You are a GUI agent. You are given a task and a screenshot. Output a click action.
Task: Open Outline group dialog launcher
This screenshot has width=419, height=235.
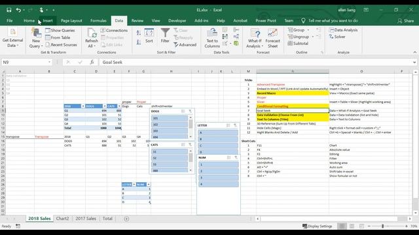pyautogui.click(x=322, y=52)
